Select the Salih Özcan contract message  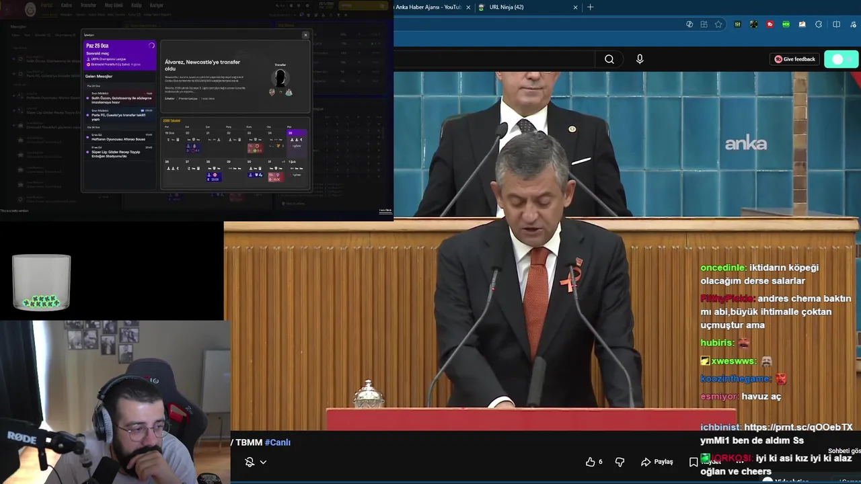pyautogui.click(x=119, y=98)
